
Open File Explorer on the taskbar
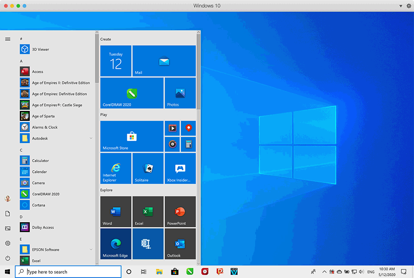[159, 272]
